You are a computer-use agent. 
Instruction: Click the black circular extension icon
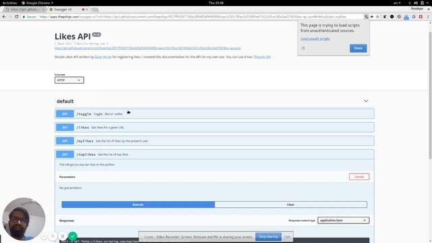click(x=391, y=17)
